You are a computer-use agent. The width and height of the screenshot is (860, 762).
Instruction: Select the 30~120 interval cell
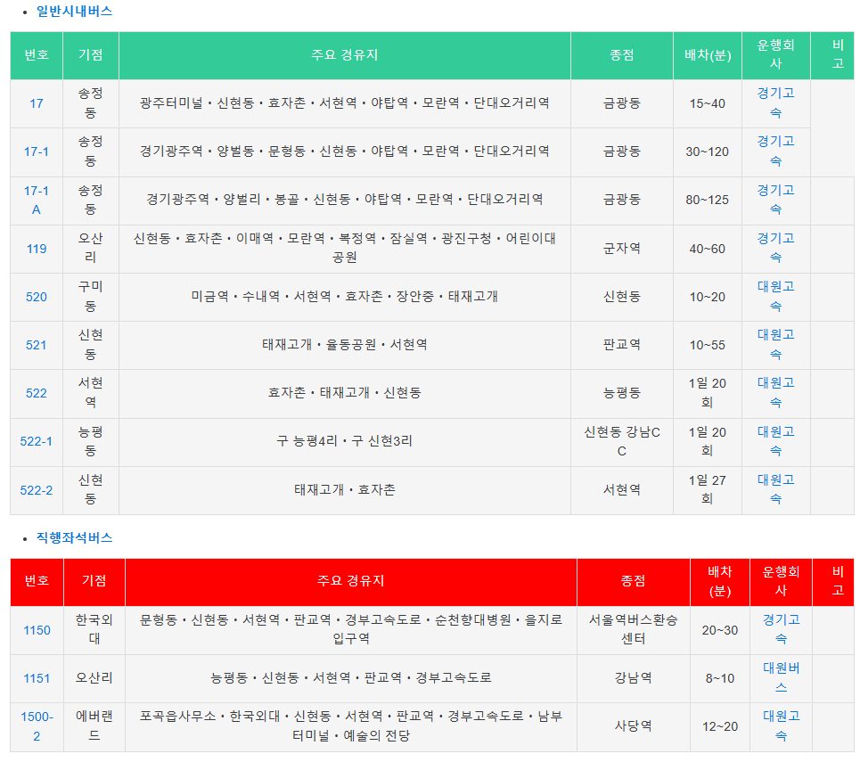(708, 152)
